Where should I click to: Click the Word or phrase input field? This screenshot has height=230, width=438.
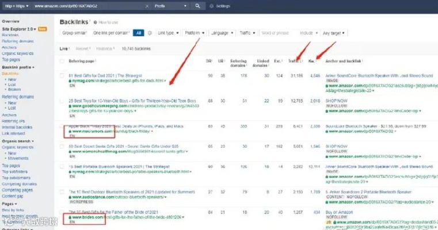(x=279, y=33)
